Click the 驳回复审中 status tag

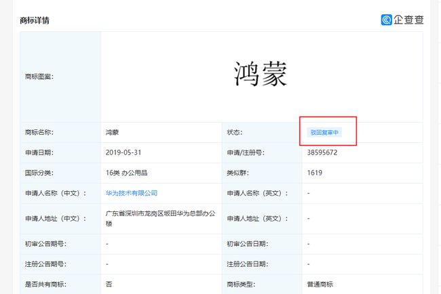coord(324,132)
